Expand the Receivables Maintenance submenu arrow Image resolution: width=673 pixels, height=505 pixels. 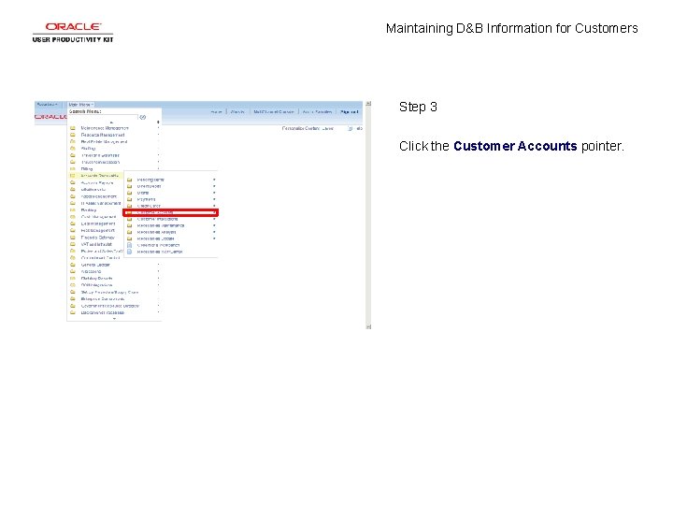pos(214,225)
